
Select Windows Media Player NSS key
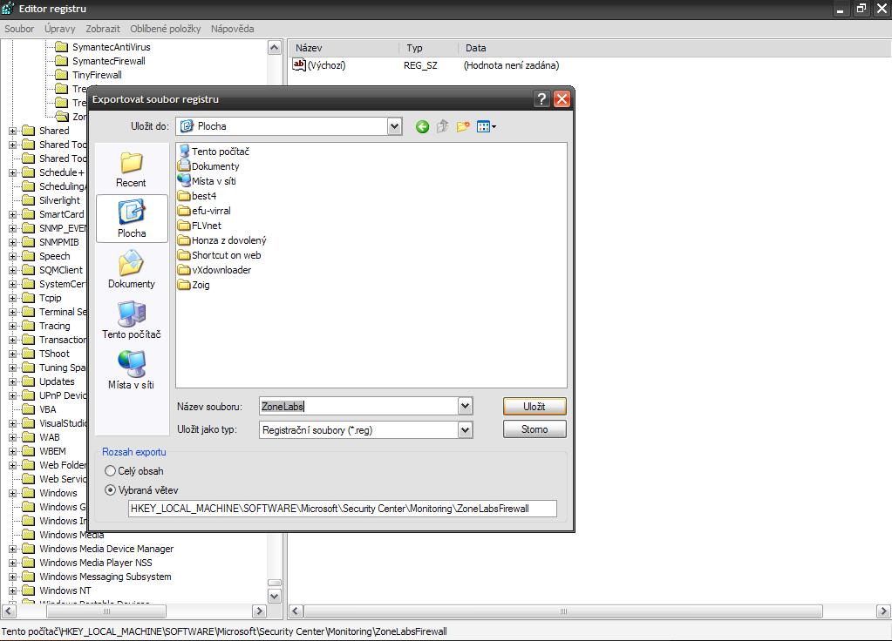96,563
